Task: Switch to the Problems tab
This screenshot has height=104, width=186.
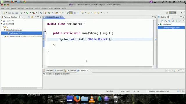Action: pos(48,70)
